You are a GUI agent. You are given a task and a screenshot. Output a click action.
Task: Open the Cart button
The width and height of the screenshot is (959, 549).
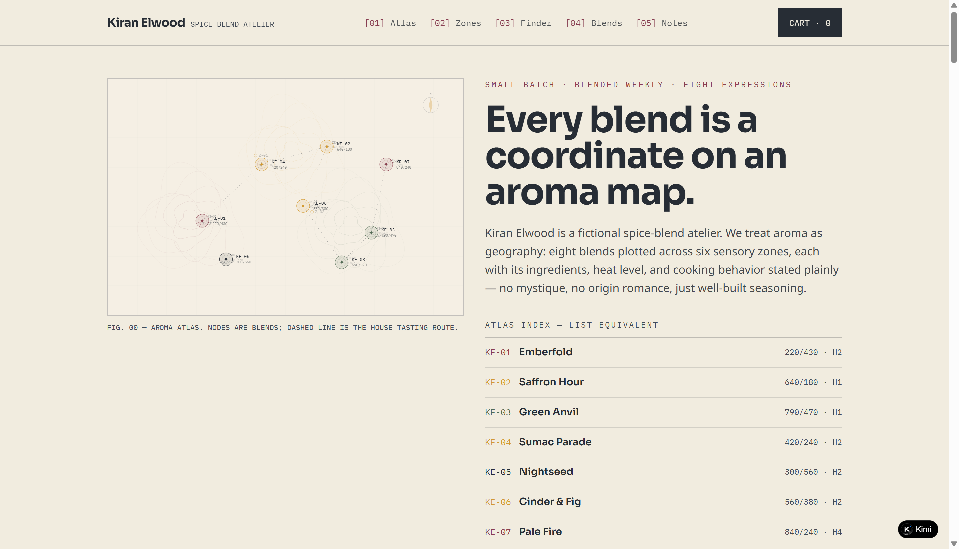[x=809, y=23]
